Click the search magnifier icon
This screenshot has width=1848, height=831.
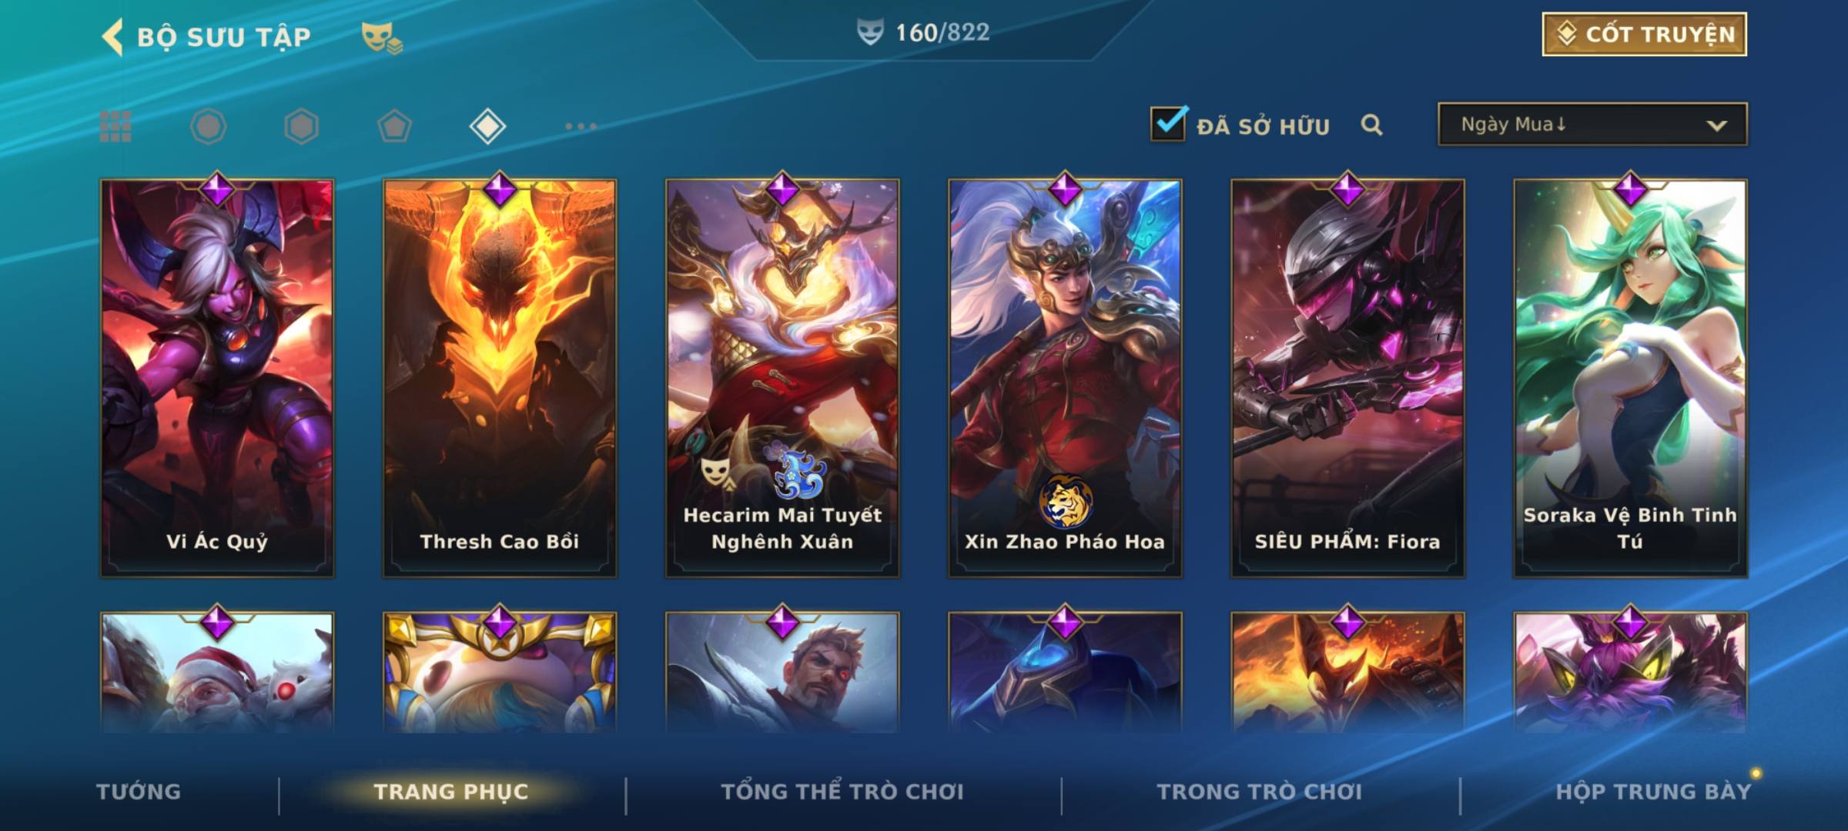point(1371,125)
